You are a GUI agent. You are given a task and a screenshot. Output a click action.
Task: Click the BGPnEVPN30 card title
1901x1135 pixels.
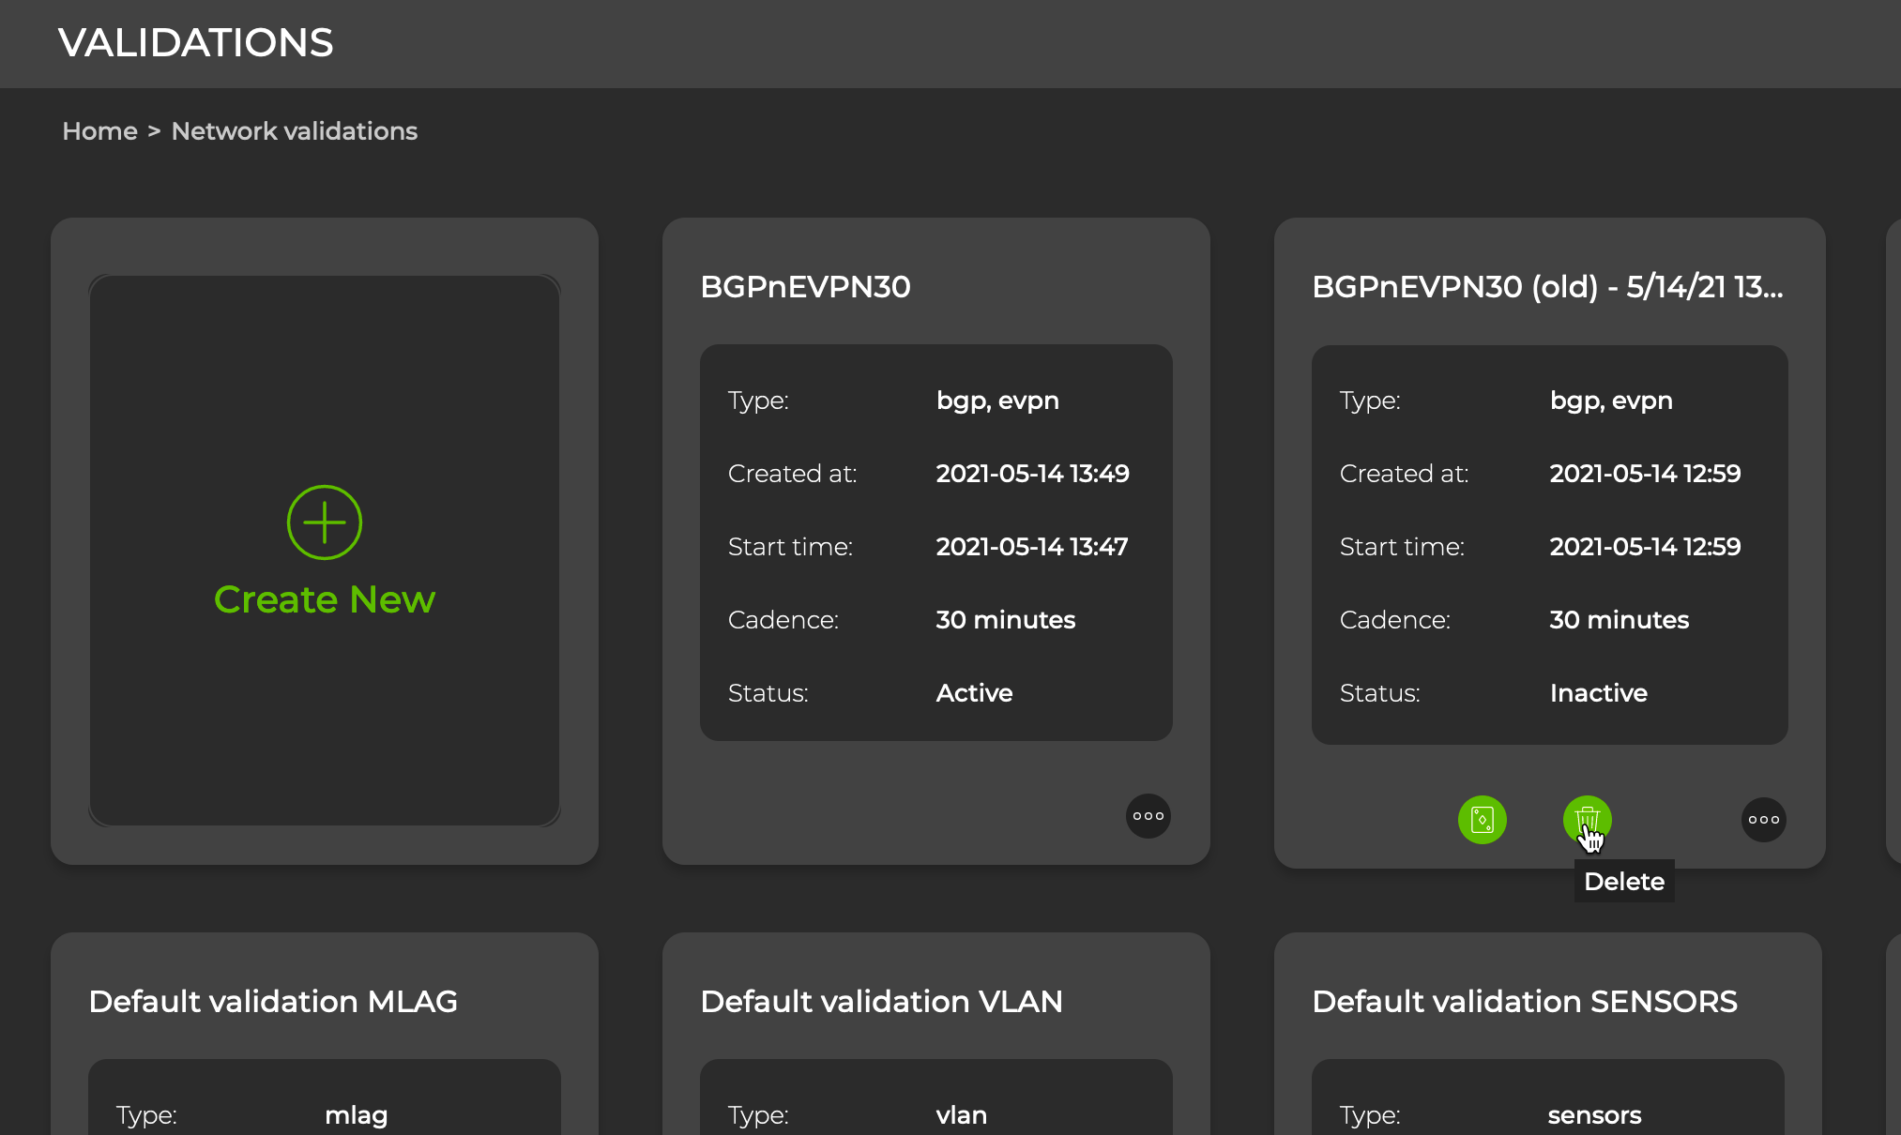coord(805,287)
